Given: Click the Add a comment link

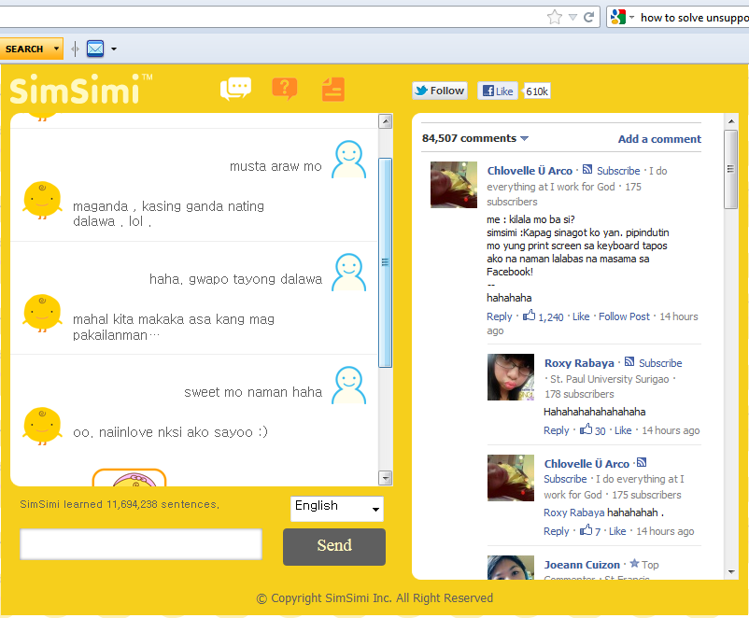Looking at the screenshot, I should (x=659, y=139).
